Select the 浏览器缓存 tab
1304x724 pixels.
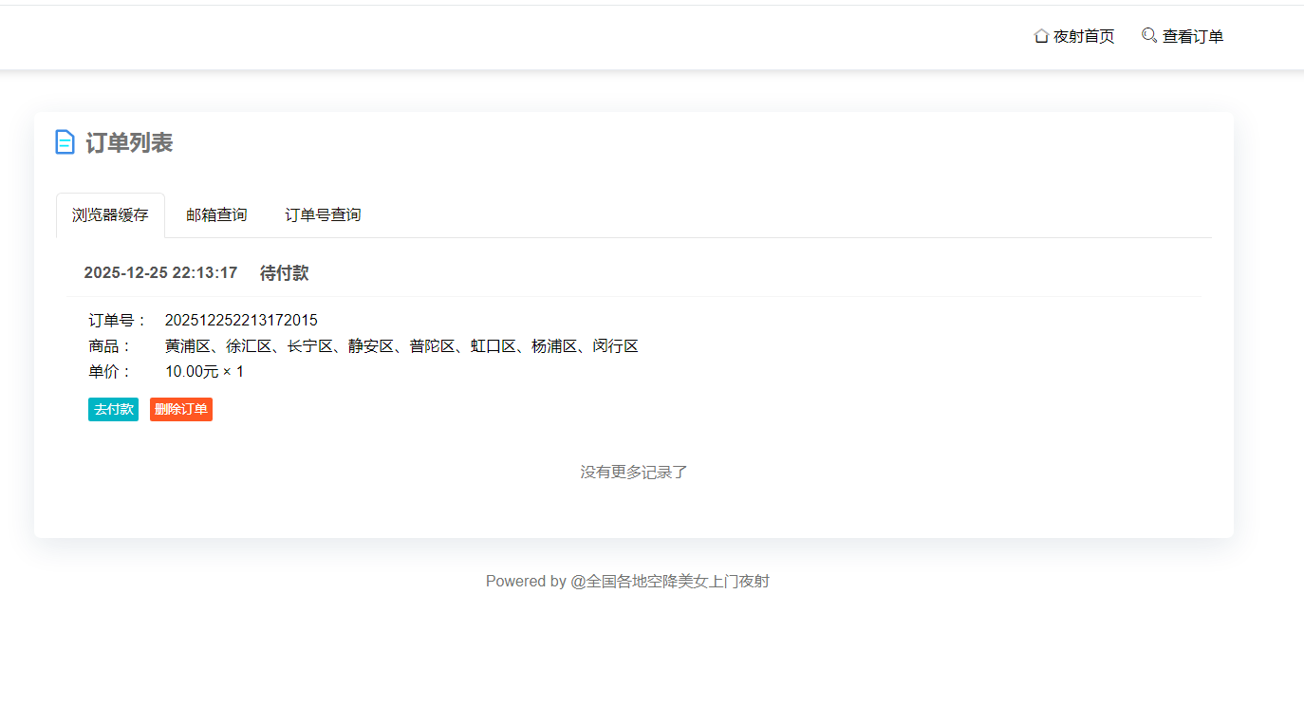pyautogui.click(x=110, y=214)
